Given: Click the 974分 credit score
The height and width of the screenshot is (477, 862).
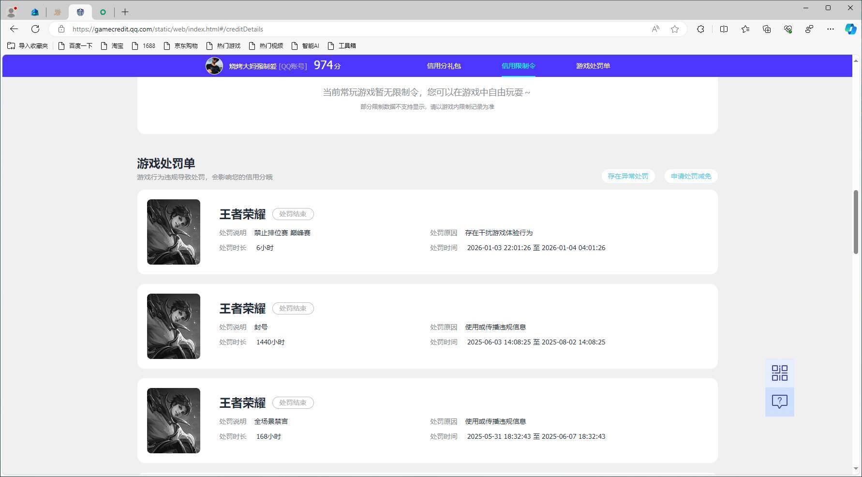Looking at the screenshot, I should coord(327,65).
